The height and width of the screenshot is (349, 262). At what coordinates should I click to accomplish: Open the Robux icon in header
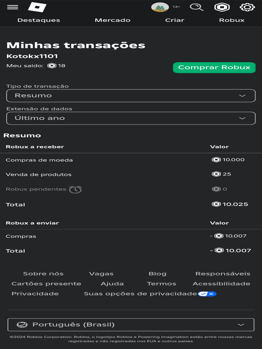pos(222,7)
